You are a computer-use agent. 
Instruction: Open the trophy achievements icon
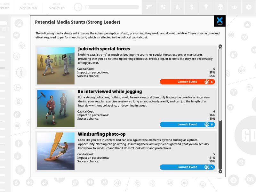220,7
